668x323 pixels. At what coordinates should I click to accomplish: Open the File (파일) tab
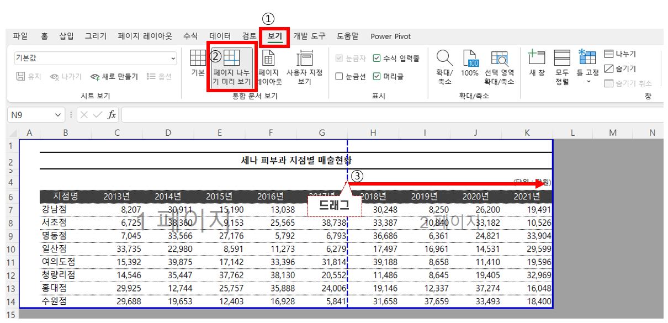pos(20,36)
